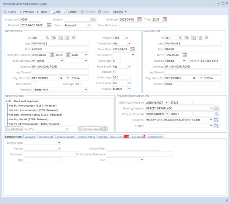Image resolution: width=230 pixels, height=204 pixels.
Task: Open the Sample Notes tab
Action: (86, 137)
